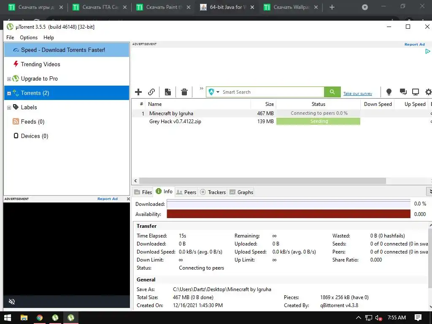Screen dimensions: 432x324
Task: Click the Trending Videos lightning icon
Action: [x=16, y=64]
